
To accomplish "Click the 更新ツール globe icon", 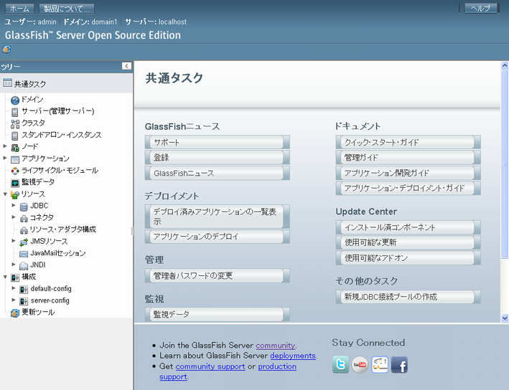I will pos(15,313).
